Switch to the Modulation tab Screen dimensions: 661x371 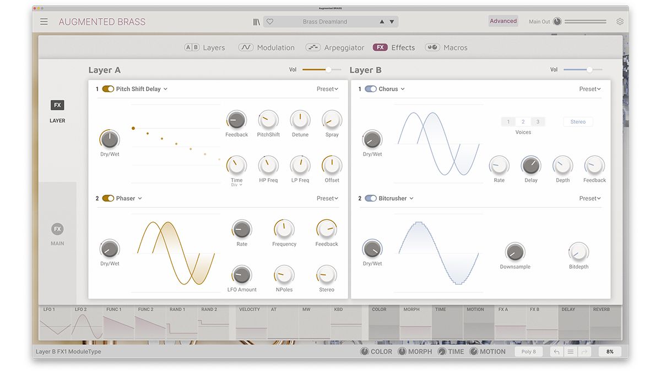(267, 48)
